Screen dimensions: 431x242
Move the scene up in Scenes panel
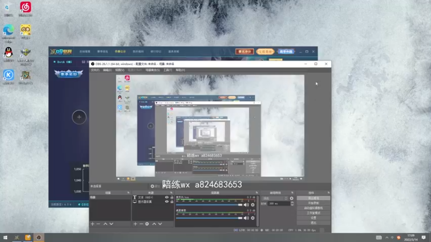pyautogui.click(x=105, y=224)
